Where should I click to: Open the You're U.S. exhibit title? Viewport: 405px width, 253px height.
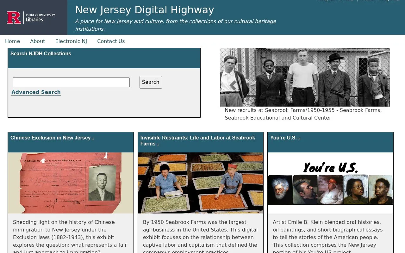(283, 138)
